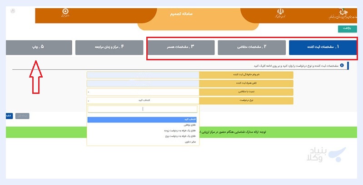This screenshot has width=363, height=185.
Task: Click the Behzisti organization logo in header
Action: point(65,13)
